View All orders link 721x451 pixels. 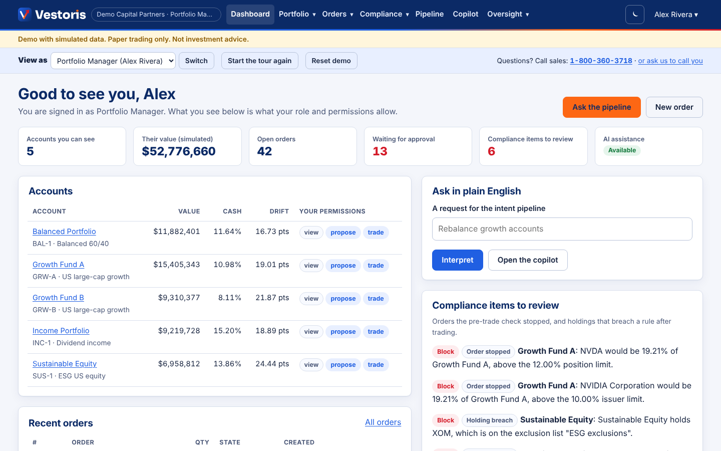pyautogui.click(x=383, y=422)
